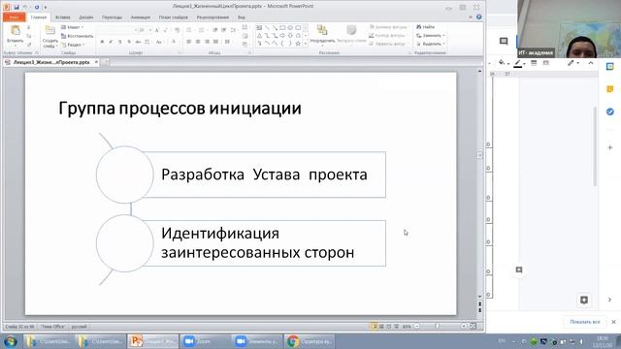Click the slide title Группа процессов инициации

click(x=180, y=108)
